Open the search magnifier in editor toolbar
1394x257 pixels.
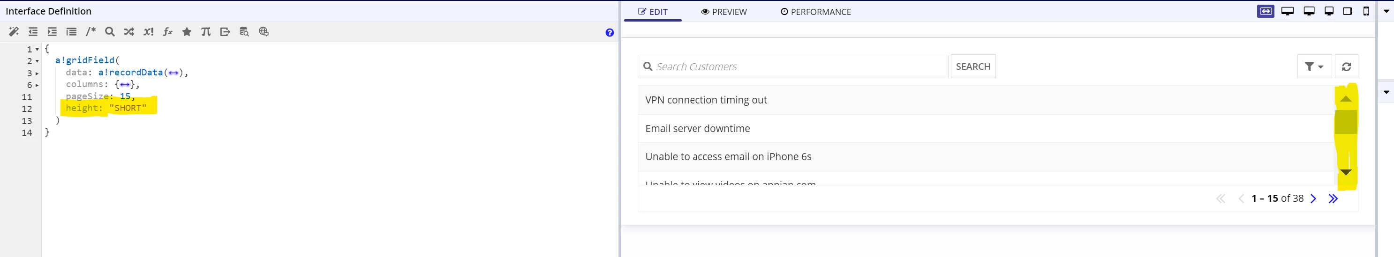(110, 32)
